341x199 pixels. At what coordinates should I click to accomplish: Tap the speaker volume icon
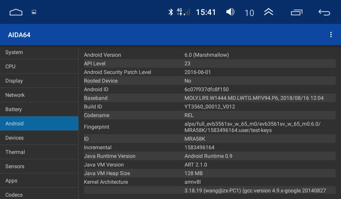pyautogui.click(x=230, y=12)
